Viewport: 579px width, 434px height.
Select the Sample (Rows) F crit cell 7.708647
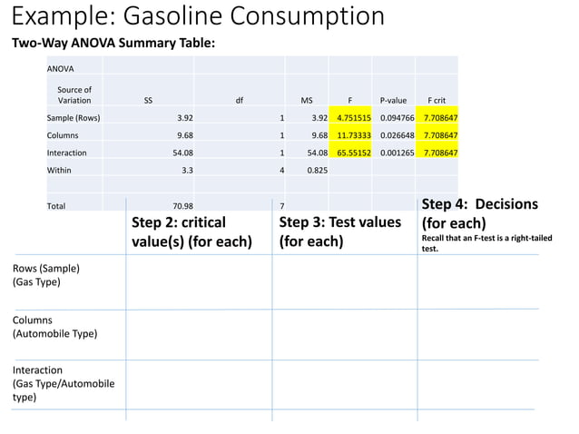(x=440, y=118)
